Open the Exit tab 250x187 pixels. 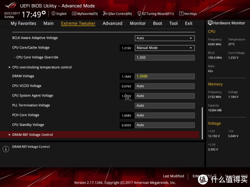click(189, 23)
